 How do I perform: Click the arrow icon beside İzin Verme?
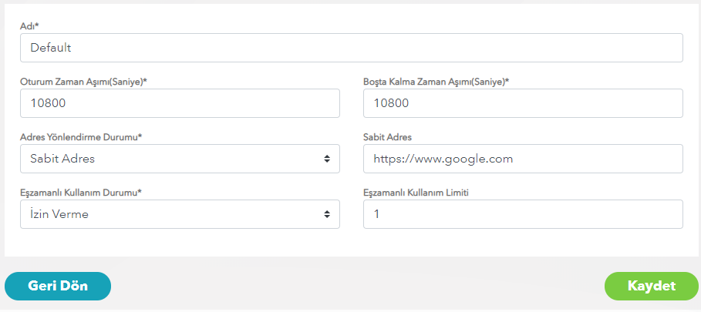tap(327, 214)
